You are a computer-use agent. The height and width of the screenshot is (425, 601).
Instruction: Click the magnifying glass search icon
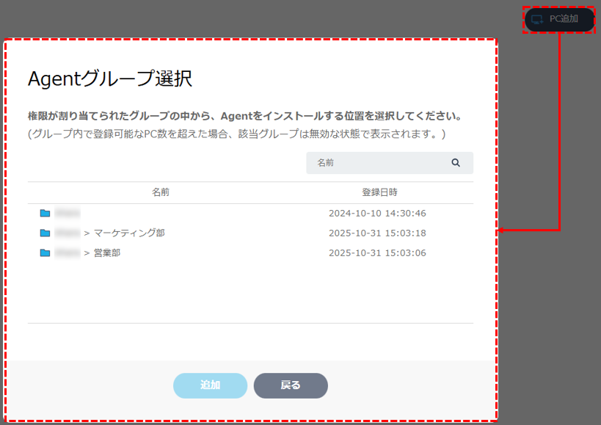pos(456,163)
